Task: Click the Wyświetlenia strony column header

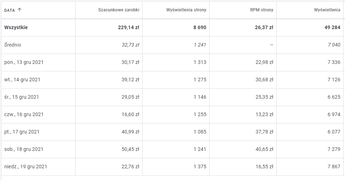Action: click(x=186, y=10)
